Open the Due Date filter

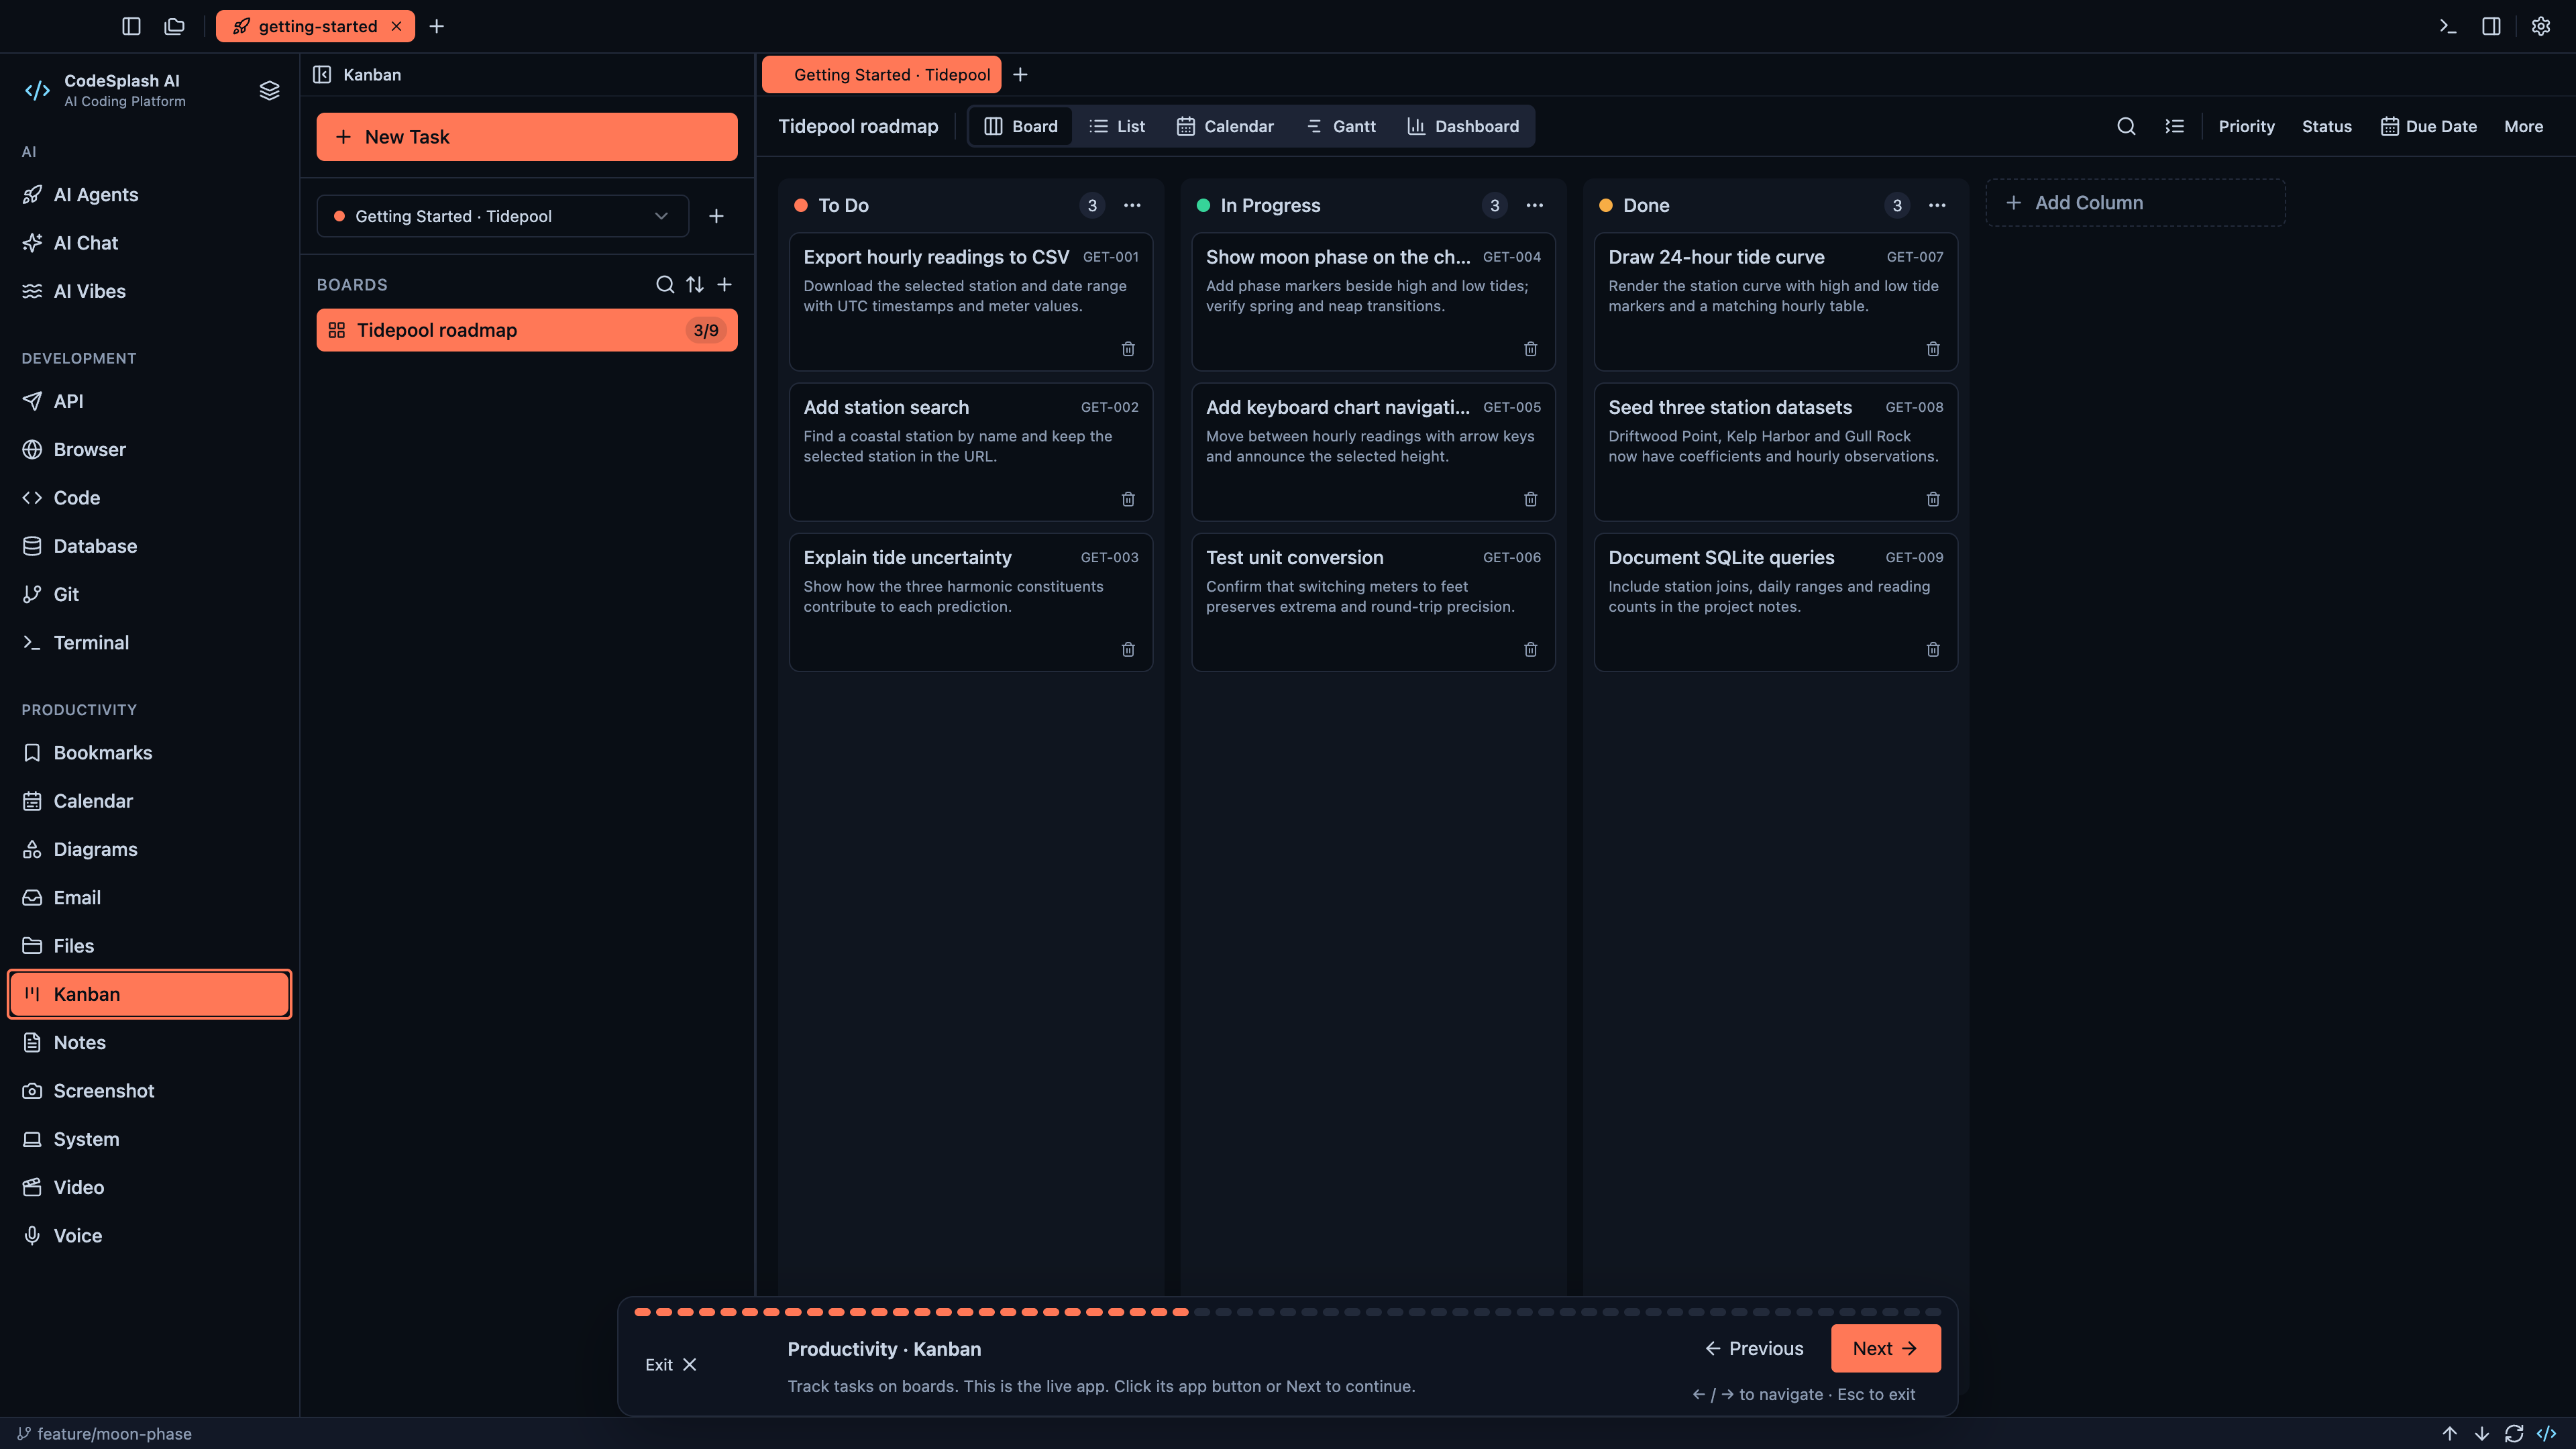coord(2428,126)
